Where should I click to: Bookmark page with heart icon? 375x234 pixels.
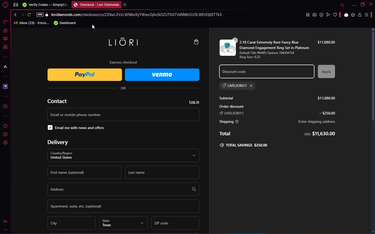[x=335, y=15]
